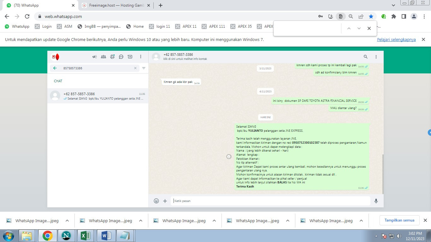Go to next find-in-page result

click(x=359, y=28)
